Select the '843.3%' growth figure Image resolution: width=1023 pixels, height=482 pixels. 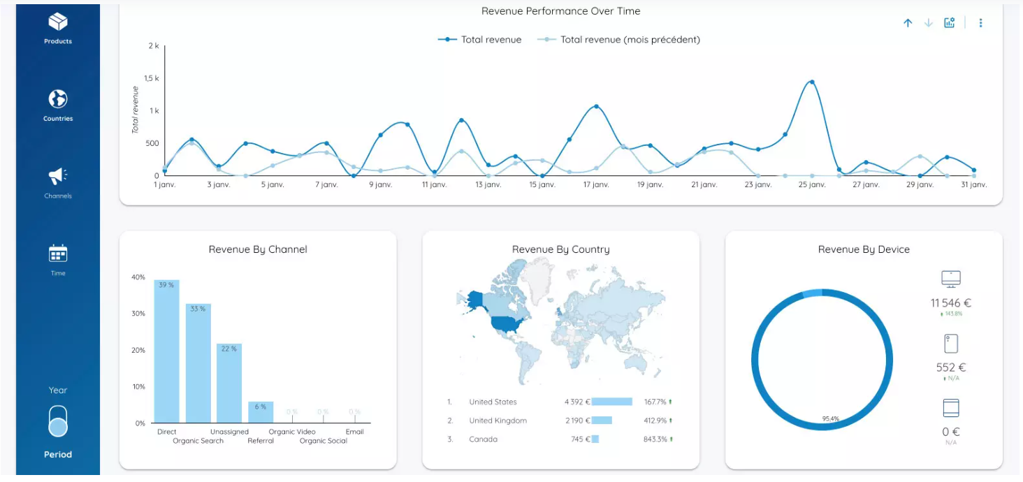click(x=655, y=439)
